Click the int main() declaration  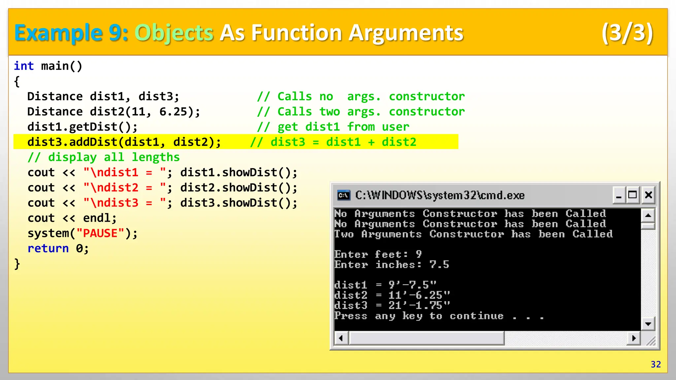coord(48,66)
